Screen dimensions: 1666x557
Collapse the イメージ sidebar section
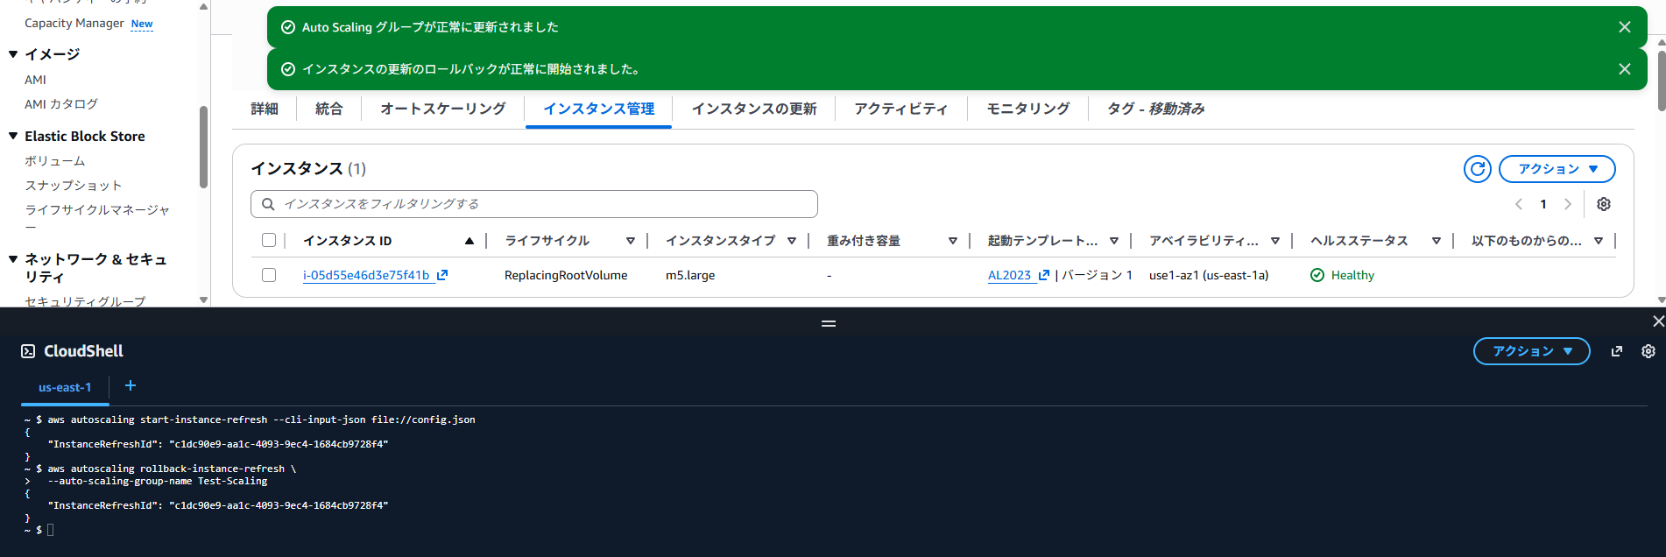tap(13, 54)
